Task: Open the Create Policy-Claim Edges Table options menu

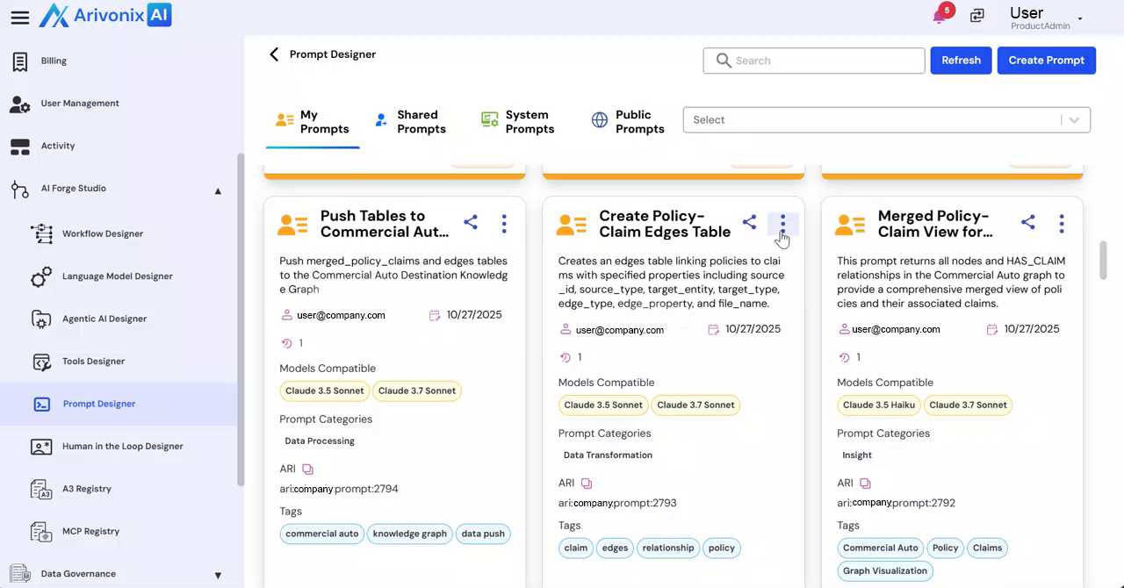Action: [782, 223]
